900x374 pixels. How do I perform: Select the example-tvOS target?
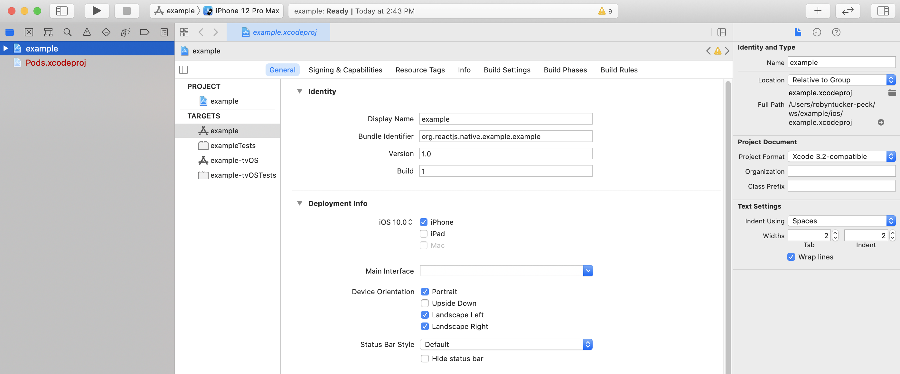234,160
